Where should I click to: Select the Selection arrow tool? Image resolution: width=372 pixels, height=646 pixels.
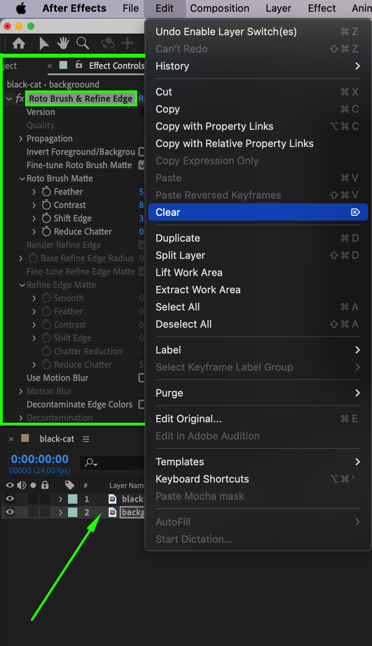[x=44, y=43]
